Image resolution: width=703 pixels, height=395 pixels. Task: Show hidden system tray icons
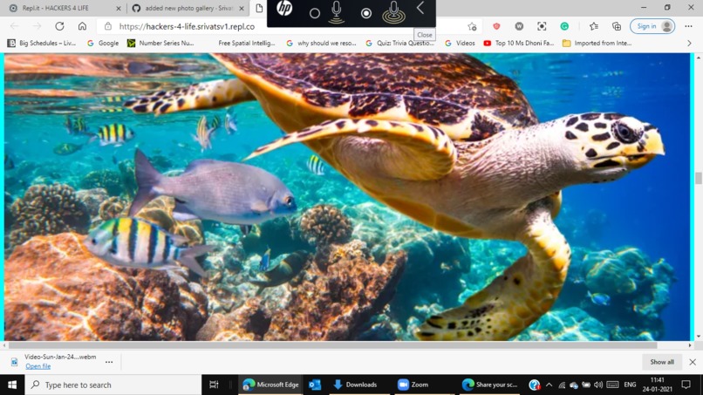click(x=549, y=385)
